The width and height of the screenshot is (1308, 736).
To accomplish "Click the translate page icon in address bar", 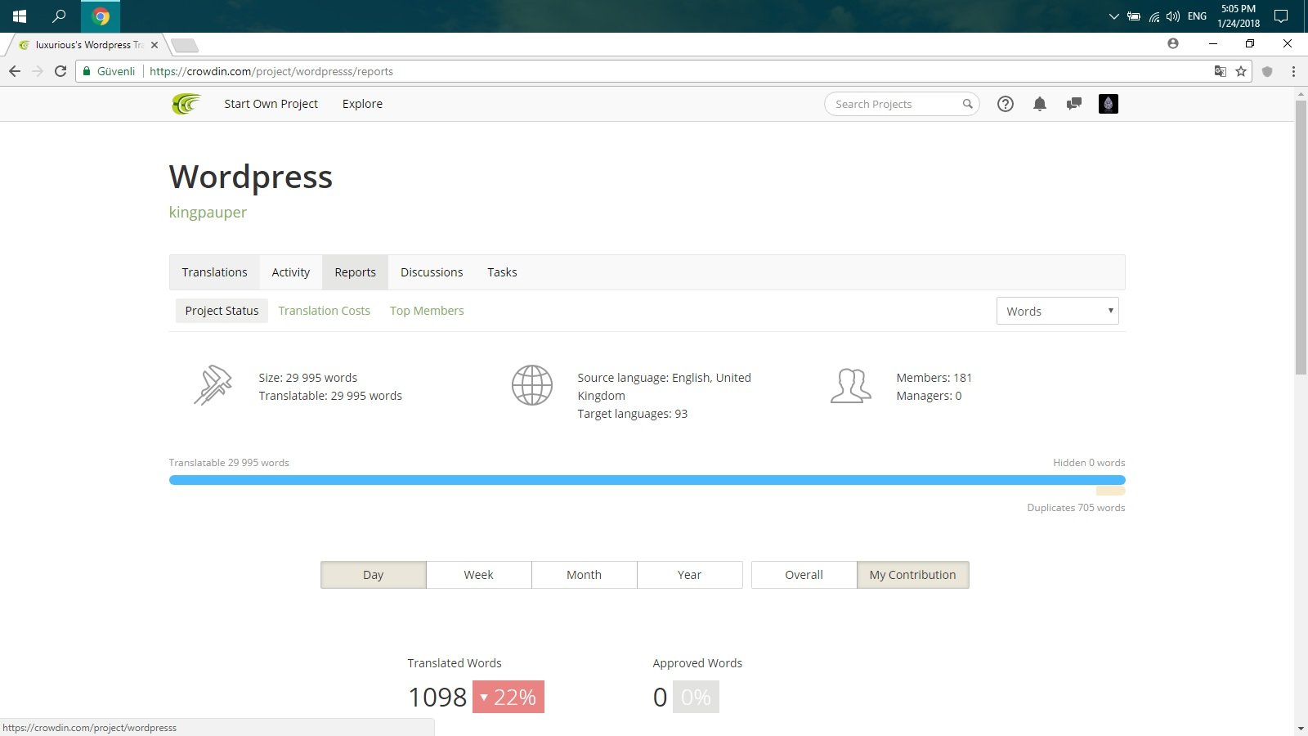I will (x=1221, y=71).
